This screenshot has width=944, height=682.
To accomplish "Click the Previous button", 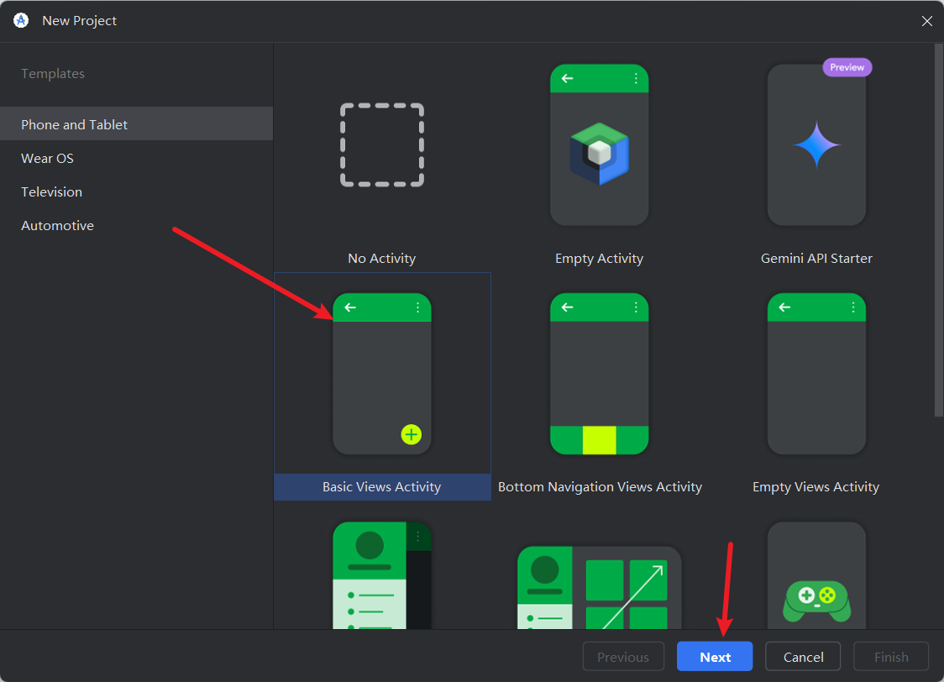I will coord(623,656).
